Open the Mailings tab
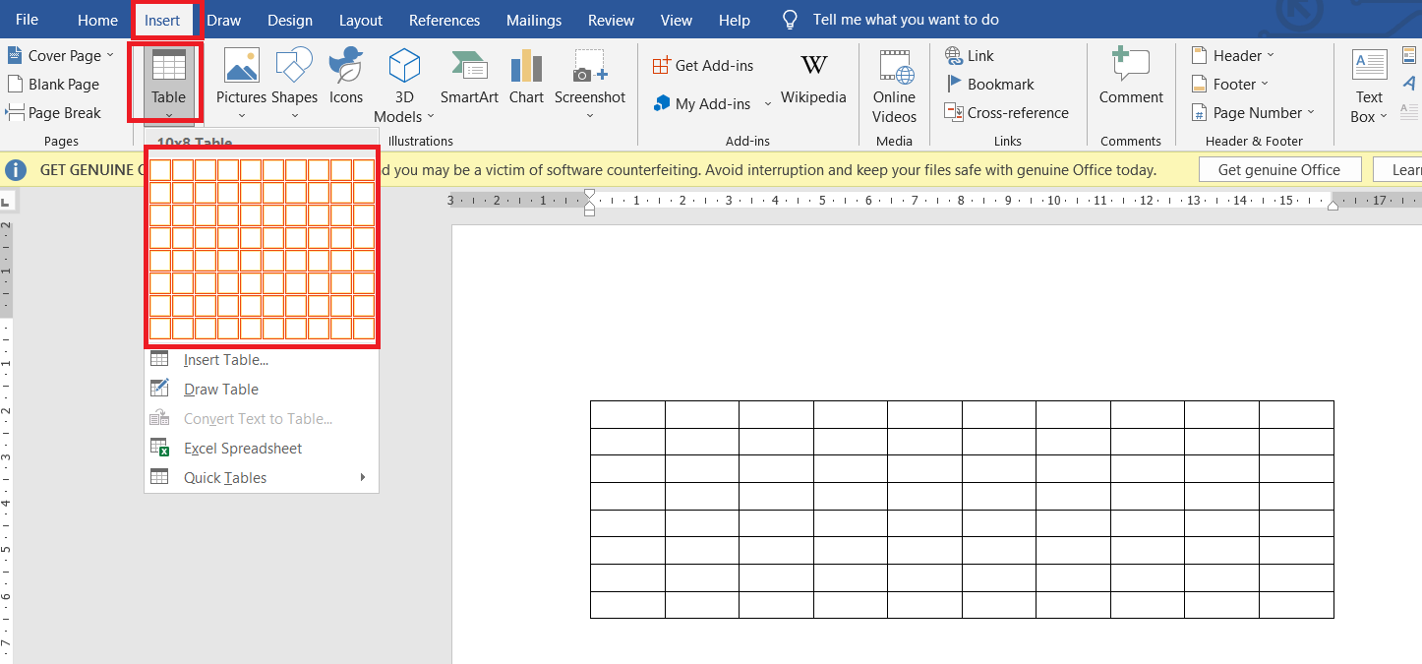This screenshot has height=664, width=1422. click(x=534, y=20)
